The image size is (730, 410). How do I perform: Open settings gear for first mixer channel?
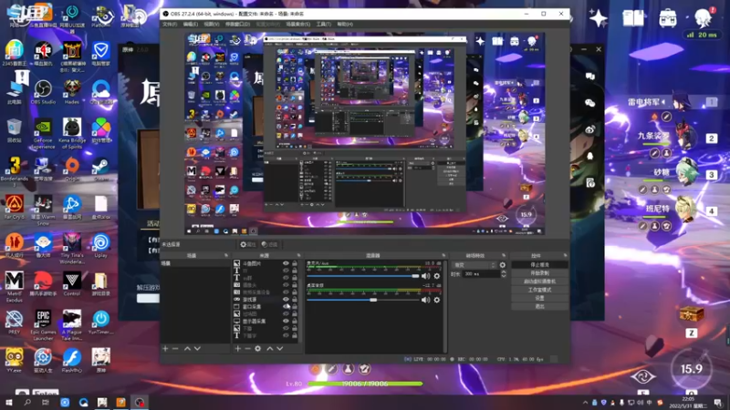(x=437, y=276)
